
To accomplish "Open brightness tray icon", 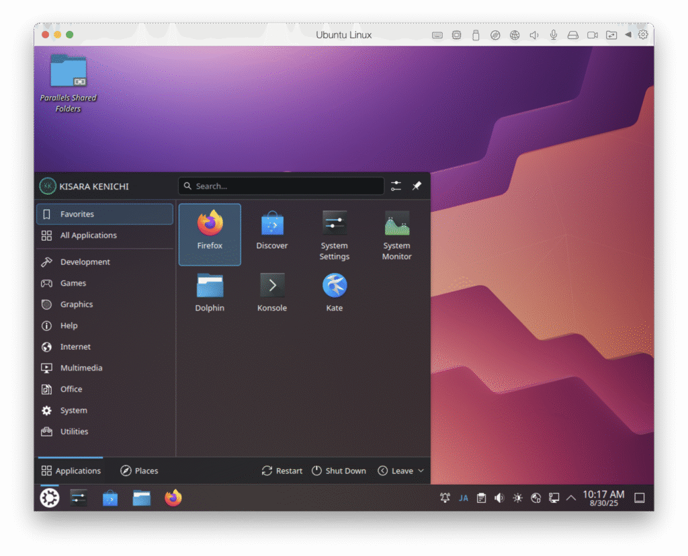I will [518, 498].
